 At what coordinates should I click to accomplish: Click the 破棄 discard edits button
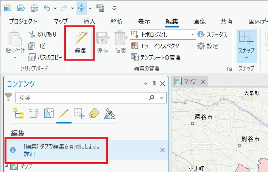[x=121, y=42]
